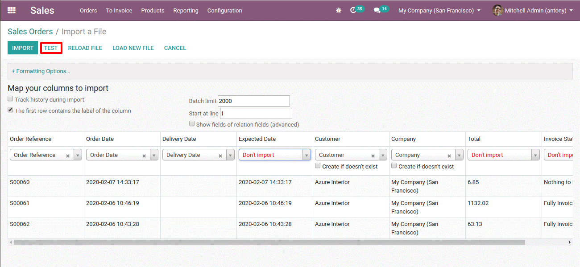580x267 pixels.
Task: Open My Company (San Francisco) switcher
Action: [x=439, y=10]
